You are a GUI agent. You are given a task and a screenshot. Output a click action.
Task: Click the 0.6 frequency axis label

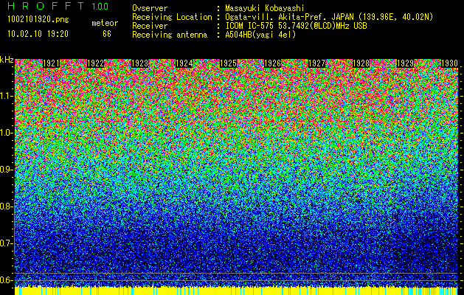click(6, 280)
